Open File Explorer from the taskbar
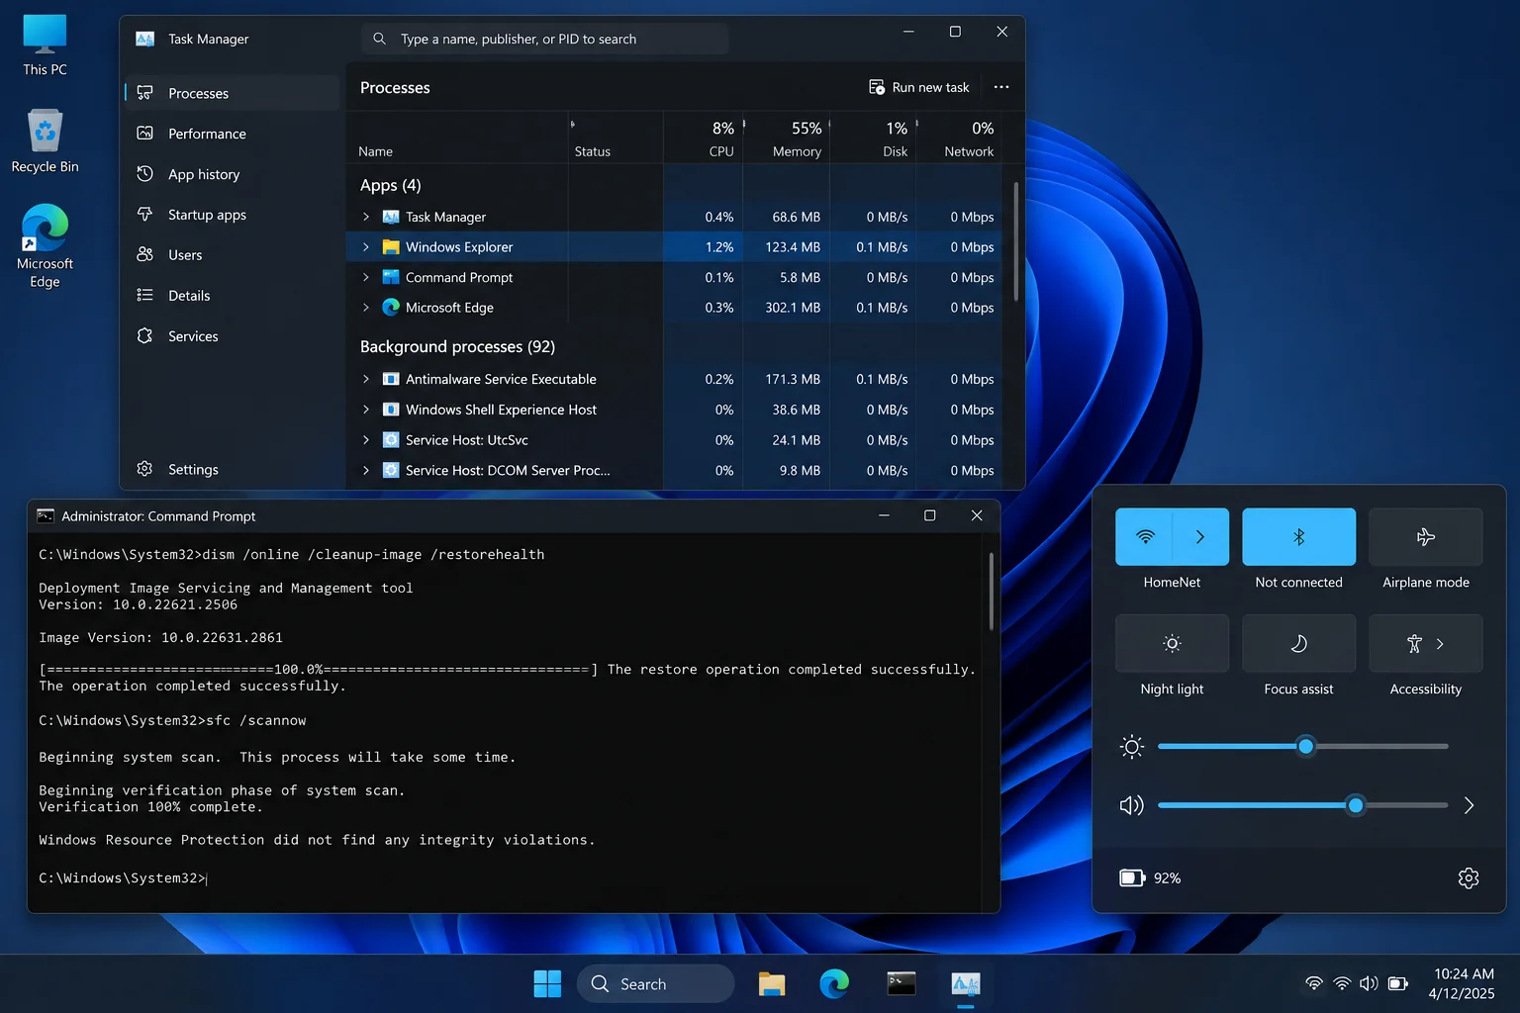Image resolution: width=1520 pixels, height=1013 pixels. (x=772, y=983)
